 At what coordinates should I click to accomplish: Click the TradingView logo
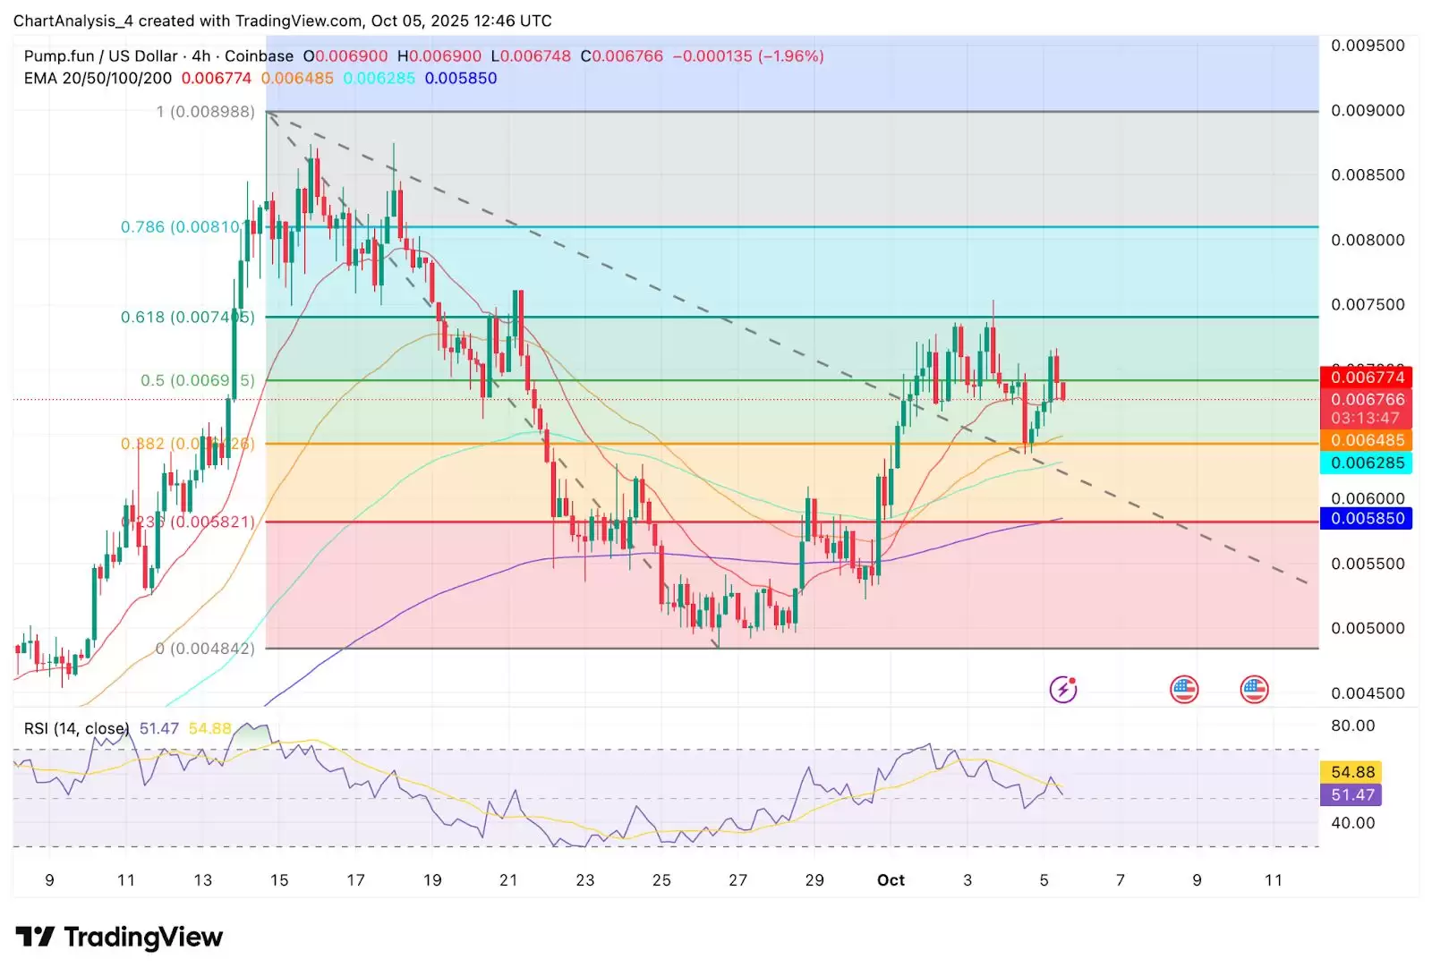[119, 937]
